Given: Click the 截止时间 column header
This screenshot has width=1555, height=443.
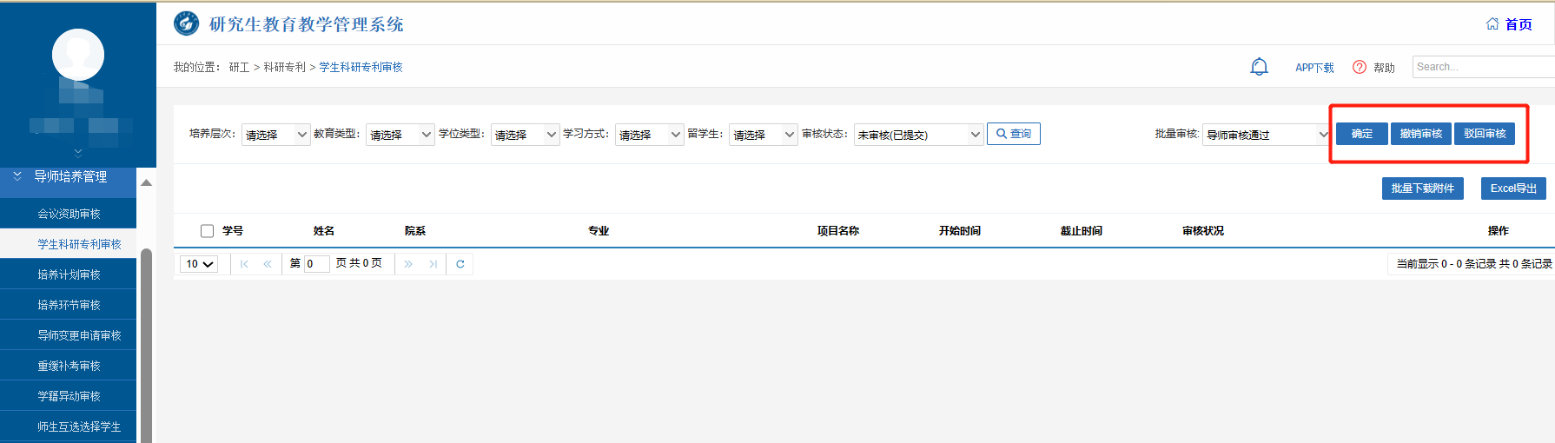Looking at the screenshot, I should click(1082, 231).
